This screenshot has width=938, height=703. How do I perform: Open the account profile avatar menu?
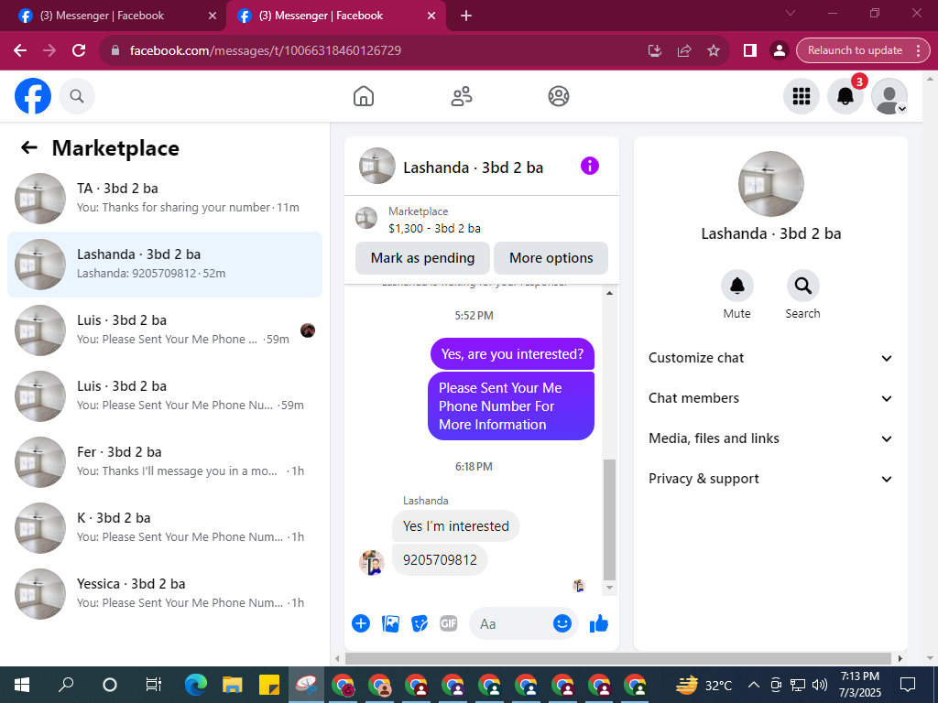coord(889,96)
